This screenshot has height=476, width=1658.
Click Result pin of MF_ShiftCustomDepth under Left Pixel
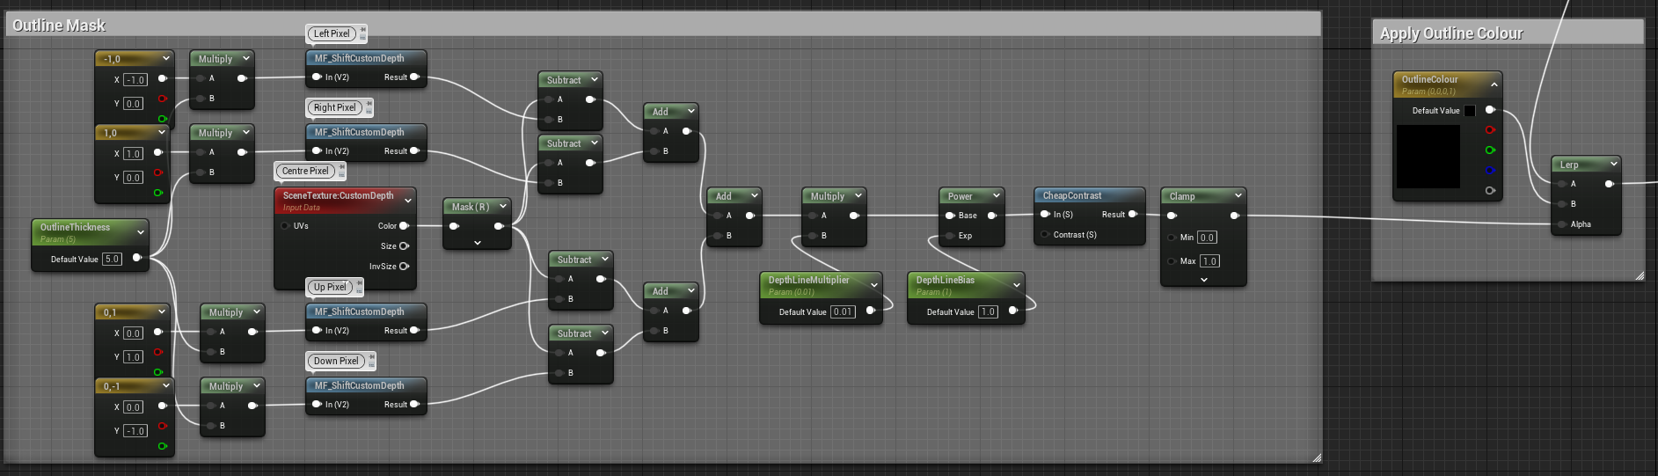[415, 77]
